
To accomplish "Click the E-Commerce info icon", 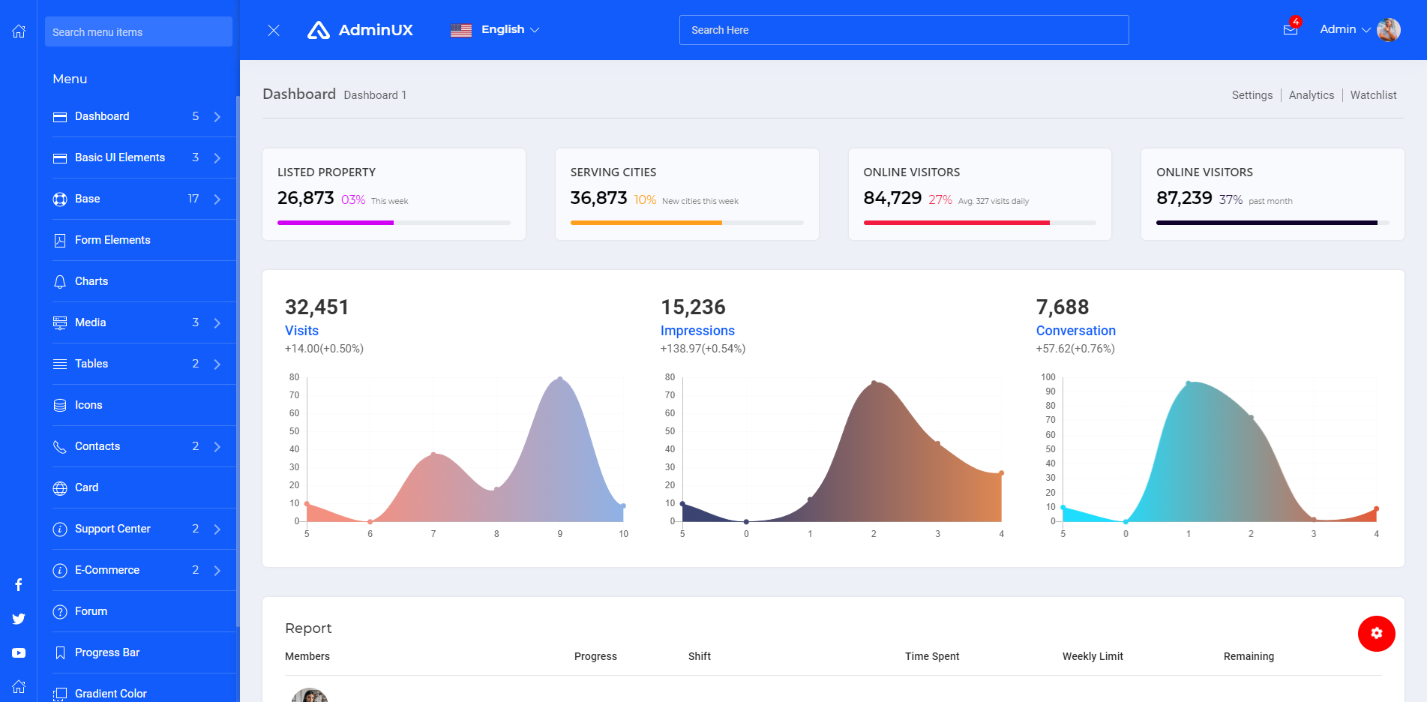I will (60, 571).
